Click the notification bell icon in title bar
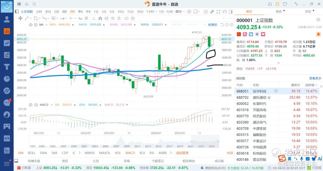The height and width of the screenshot is (171, 323). click(27, 4)
